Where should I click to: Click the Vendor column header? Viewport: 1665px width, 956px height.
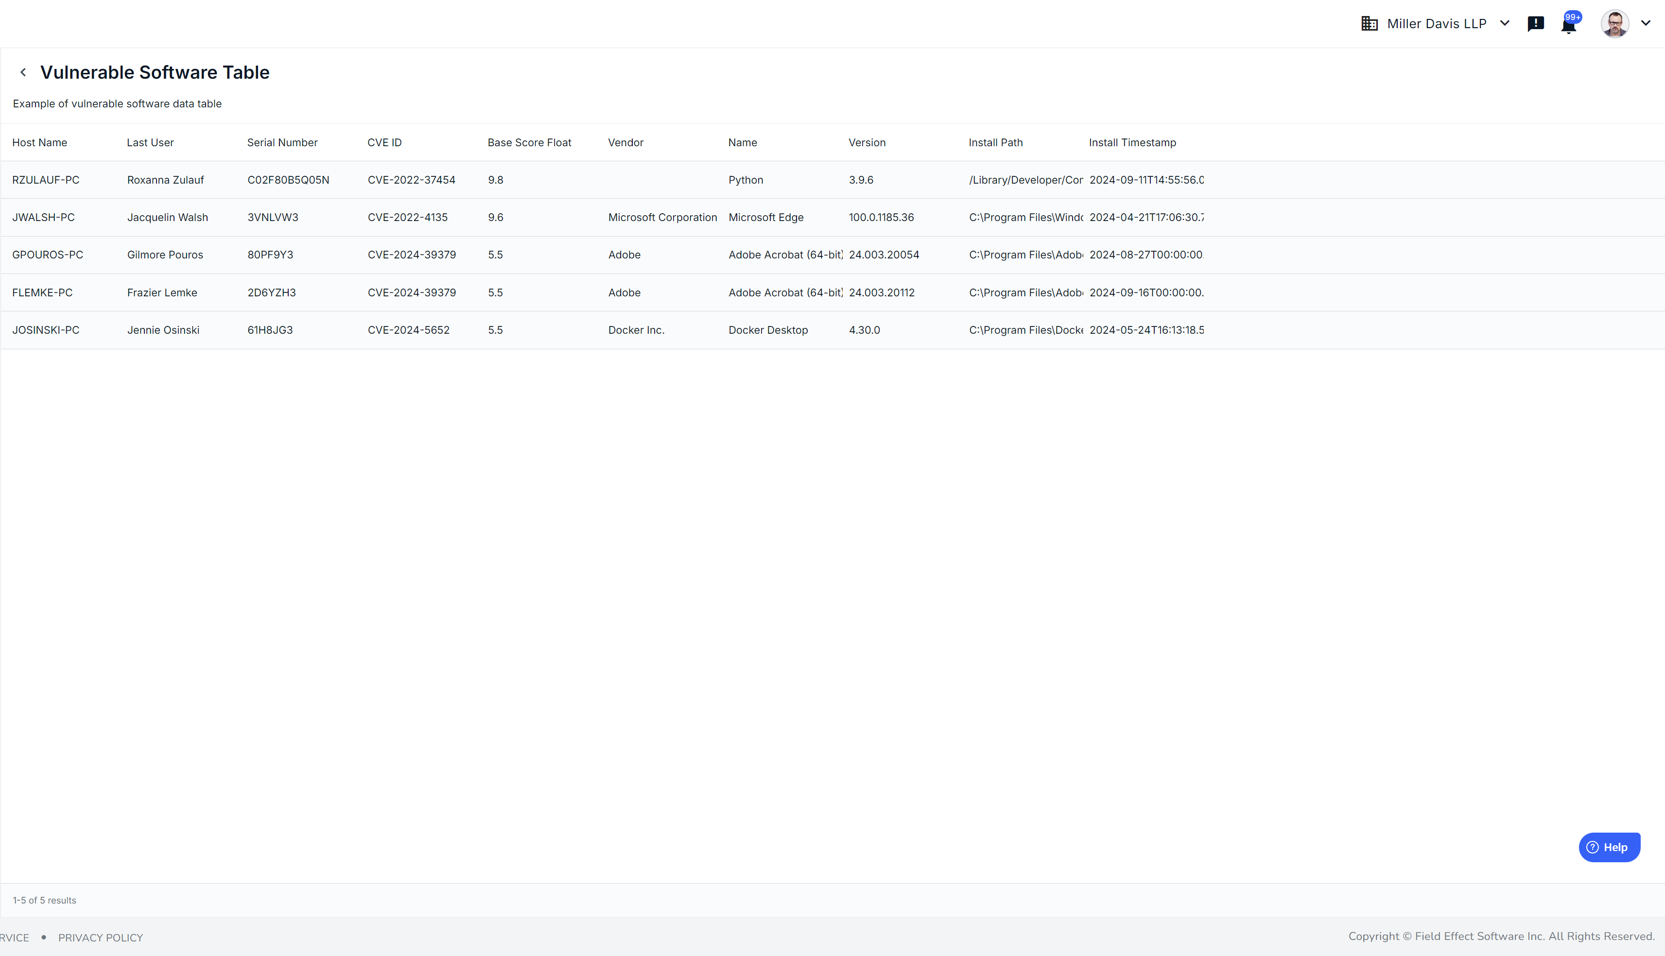[625, 142]
